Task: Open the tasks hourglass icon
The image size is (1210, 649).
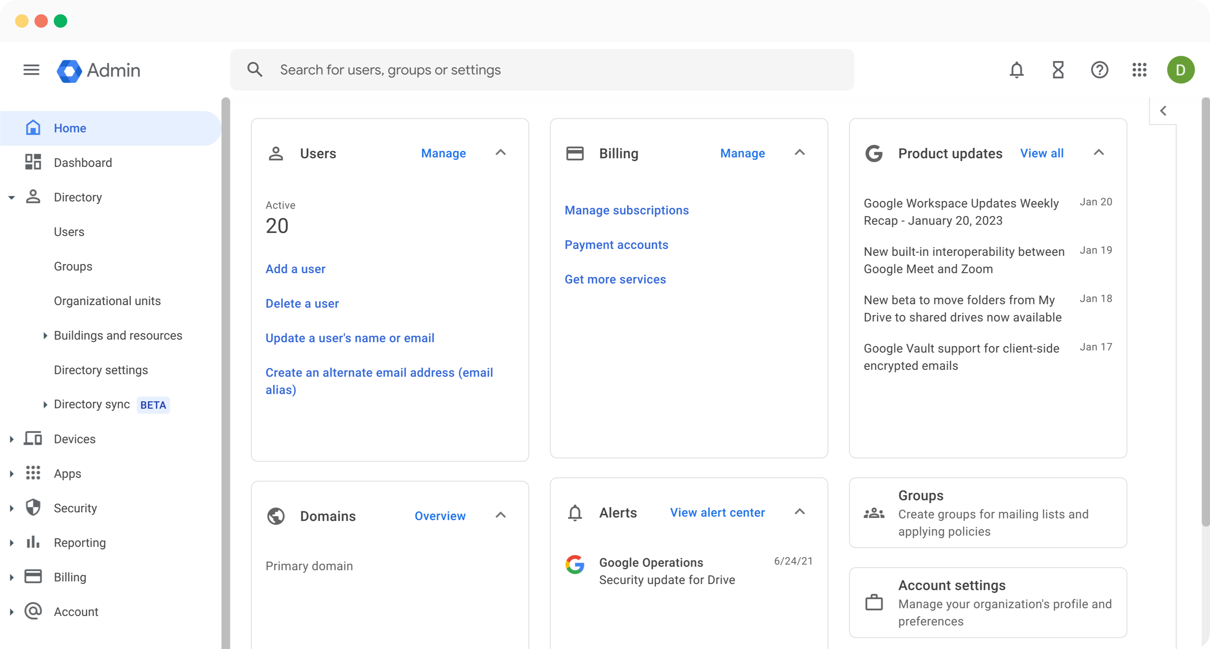Action: 1058,70
